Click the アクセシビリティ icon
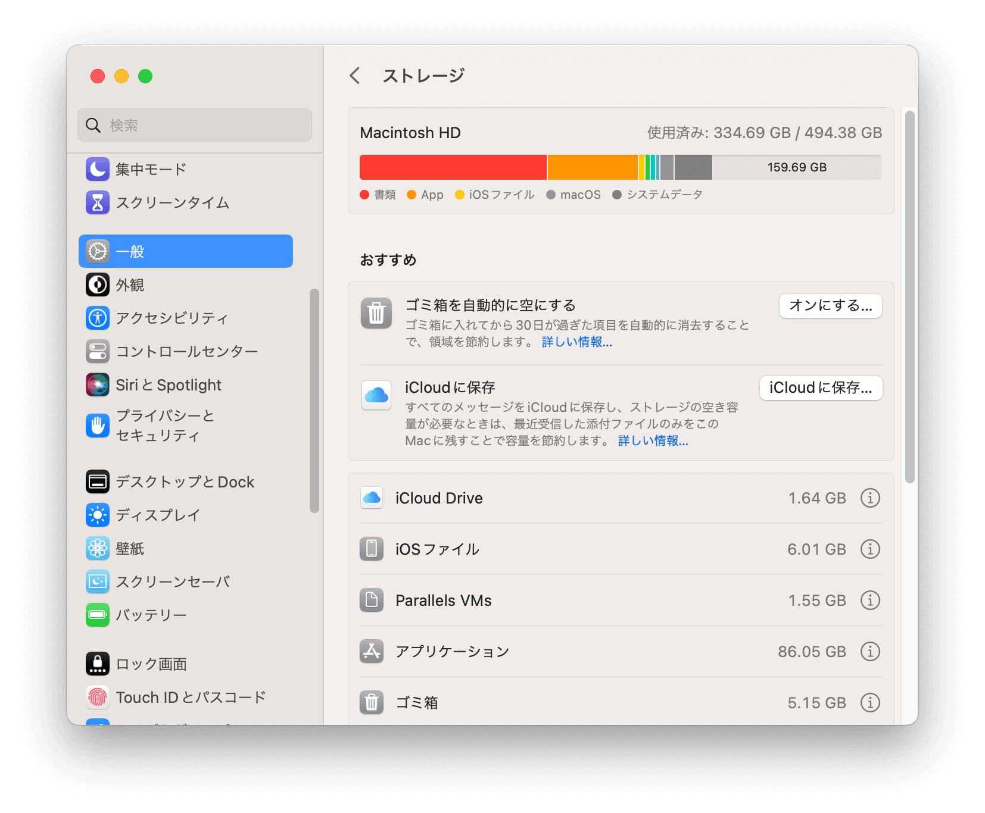The height and width of the screenshot is (813, 985). click(x=98, y=318)
